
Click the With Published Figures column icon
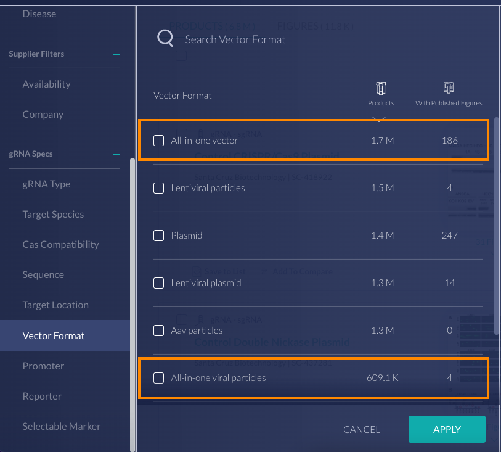coord(449,88)
